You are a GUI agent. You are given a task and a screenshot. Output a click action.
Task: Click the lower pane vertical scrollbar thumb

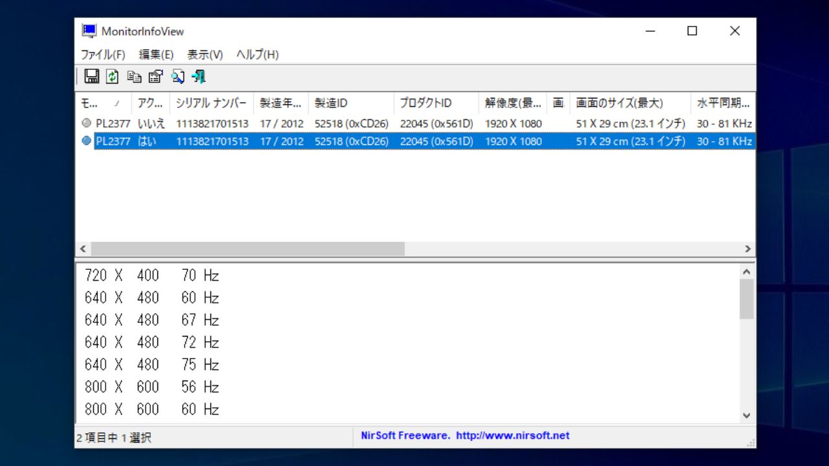746,299
